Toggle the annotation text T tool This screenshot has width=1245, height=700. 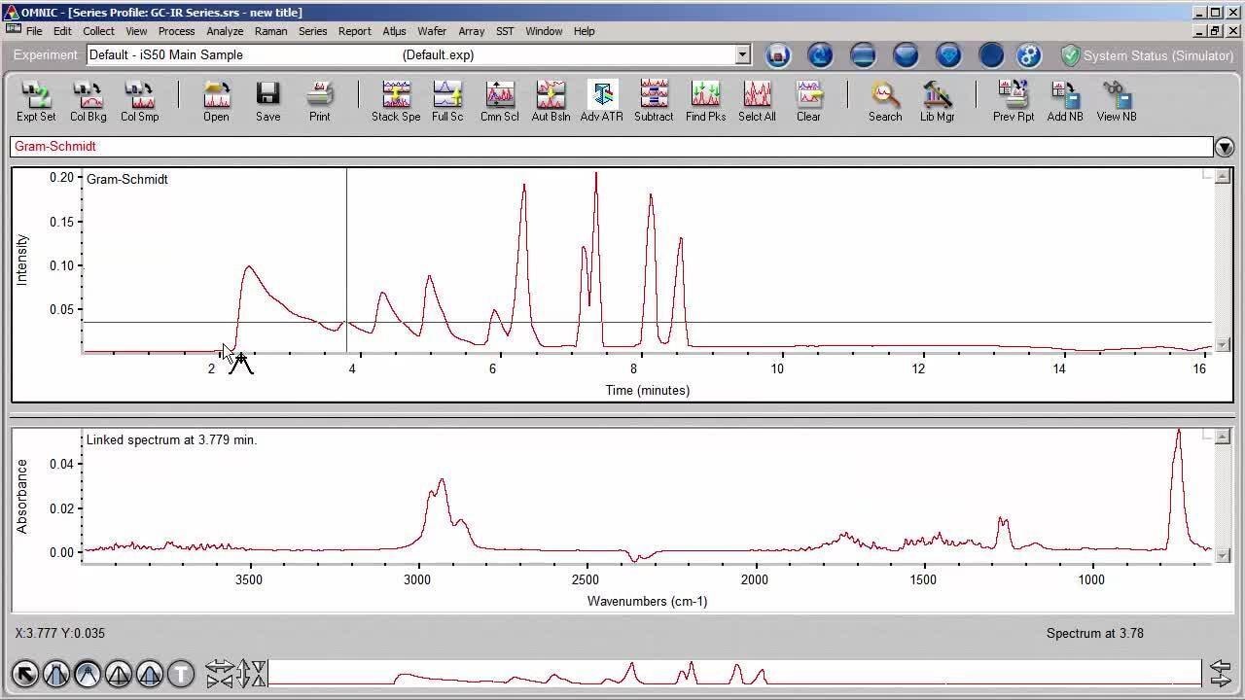click(181, 673)
